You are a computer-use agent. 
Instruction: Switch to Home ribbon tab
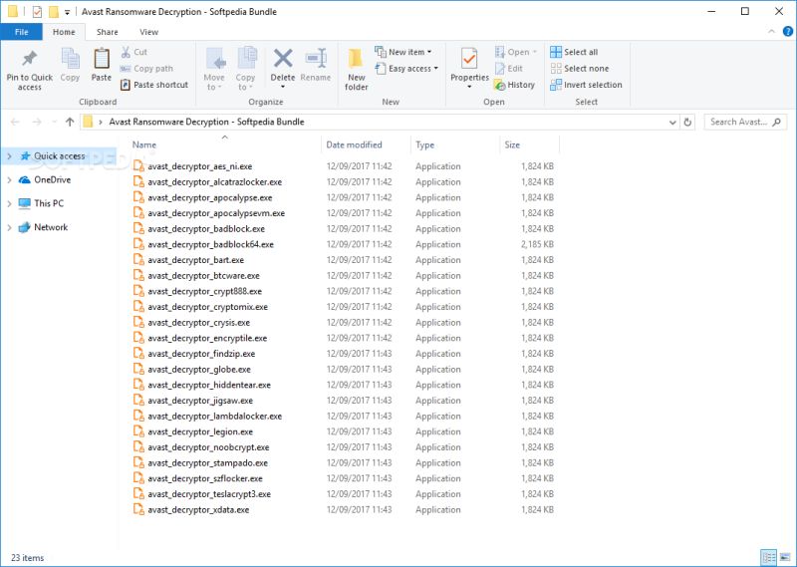click(x=64, y=32)
